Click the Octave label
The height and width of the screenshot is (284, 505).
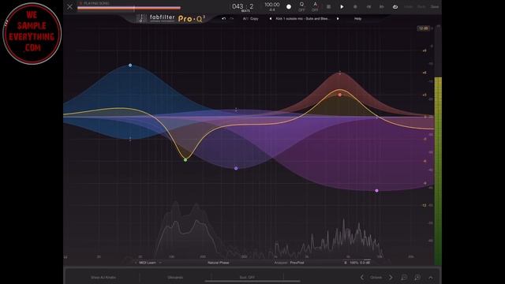click(x=376, y=277)
